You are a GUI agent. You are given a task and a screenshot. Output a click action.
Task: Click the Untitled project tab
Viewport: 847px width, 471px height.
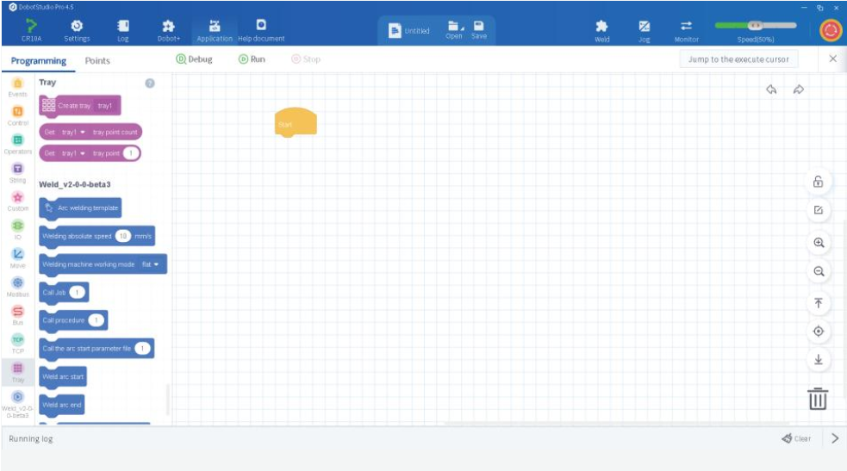point(409,31)
